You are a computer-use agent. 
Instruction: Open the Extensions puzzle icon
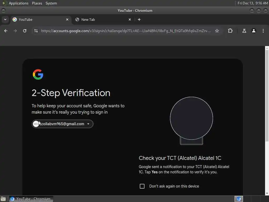click(230, 31)
